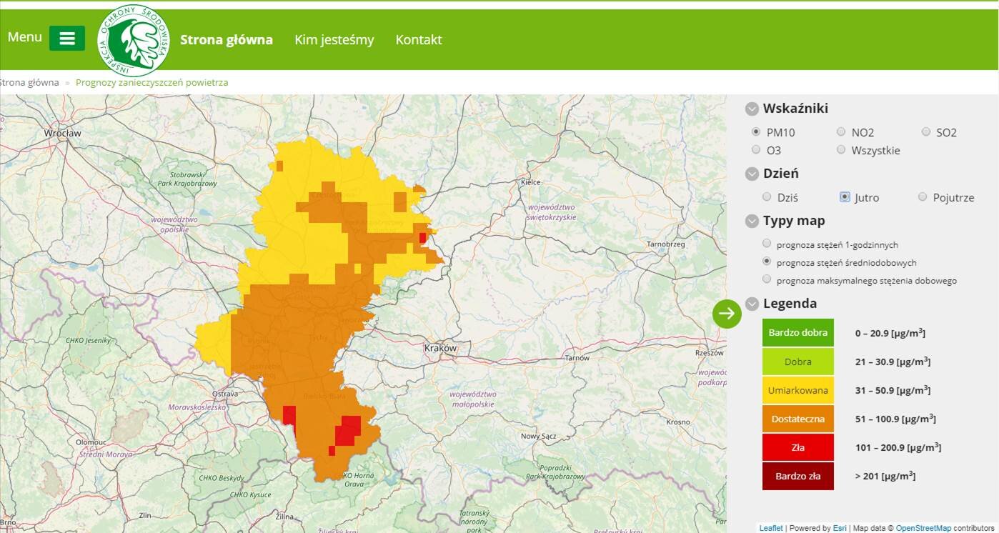Click the red Zła legend color swatch

coord(798,448)
